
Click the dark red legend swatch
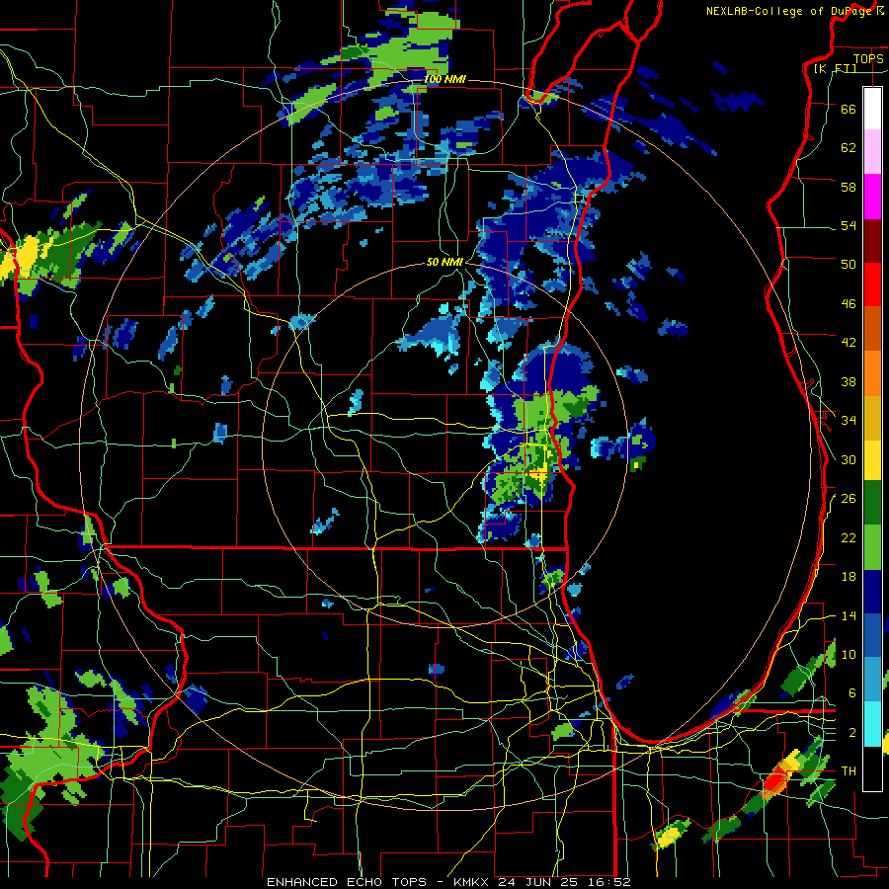coord(872,241)
